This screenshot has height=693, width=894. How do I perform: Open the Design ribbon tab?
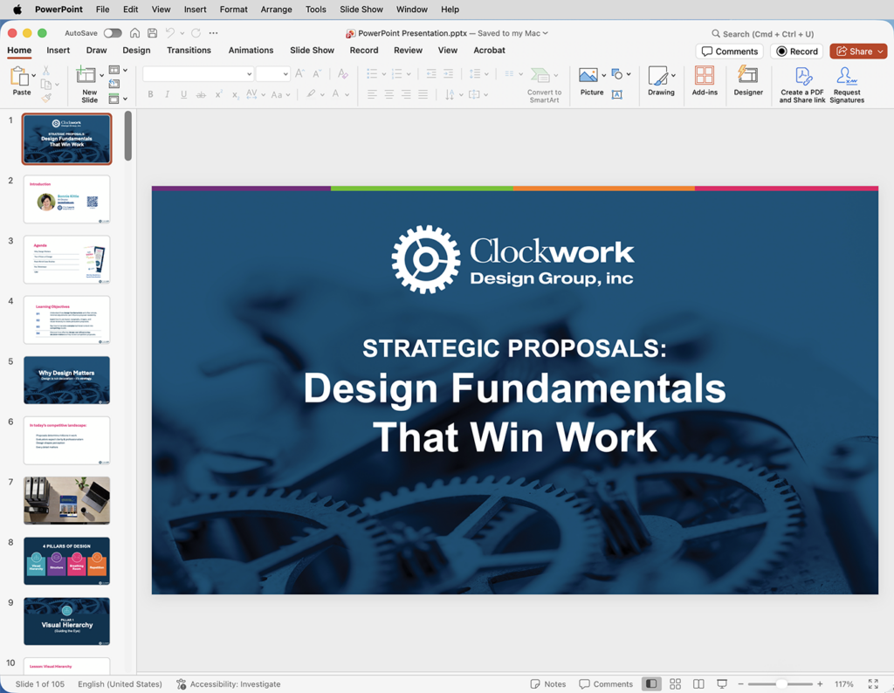[x=136, y=50]
